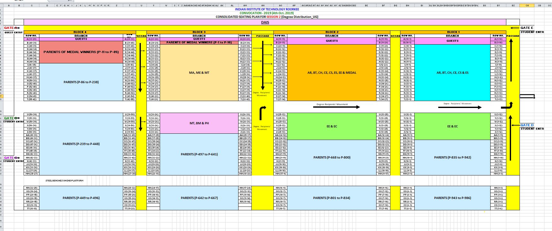
Task: Select the 'CONSOLIDATED SEATING PLAN FOR SESSION 2' line
Action: tap(267, 17)
